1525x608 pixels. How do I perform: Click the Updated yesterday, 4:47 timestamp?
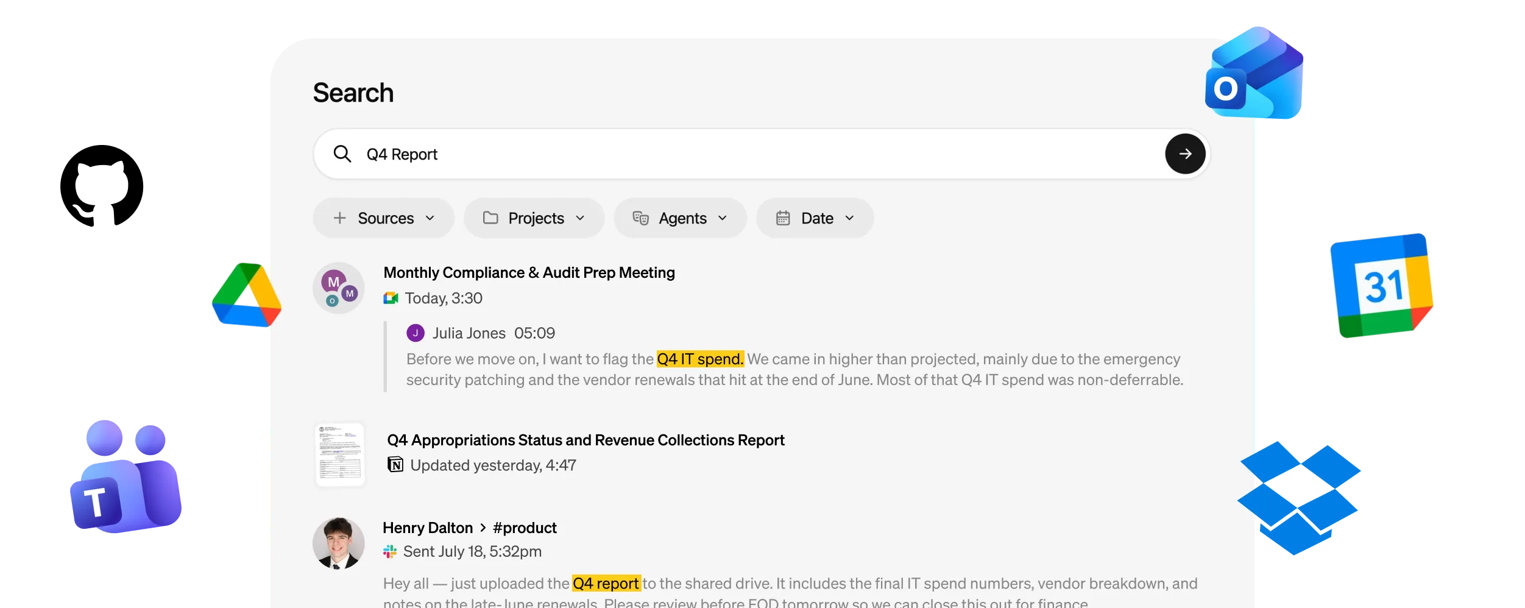click(493, 465)
